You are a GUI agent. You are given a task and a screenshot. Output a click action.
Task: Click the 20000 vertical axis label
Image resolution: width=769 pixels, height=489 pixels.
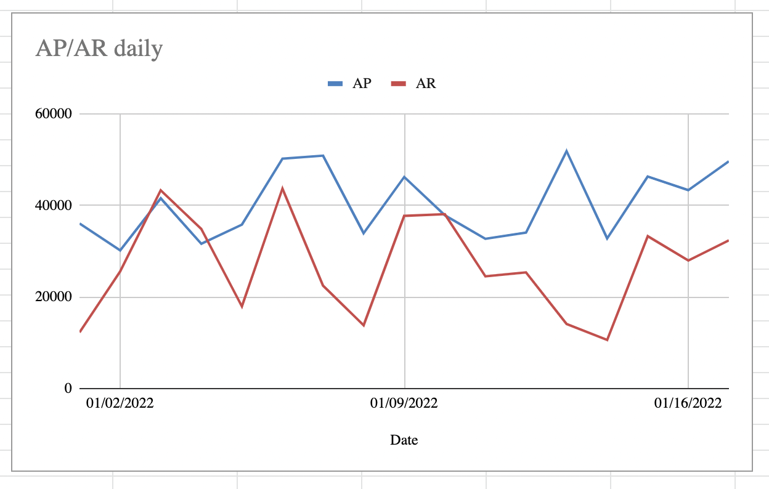point(54,297)
